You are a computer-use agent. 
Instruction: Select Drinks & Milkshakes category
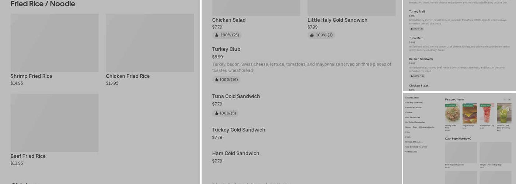pyautogui.click(x=414, y=142)
